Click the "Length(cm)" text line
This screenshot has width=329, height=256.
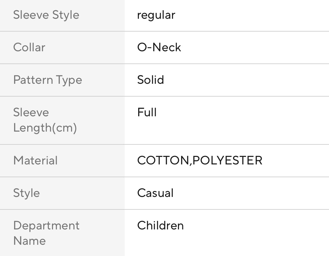pyautogui.click(x=45, y=128)
